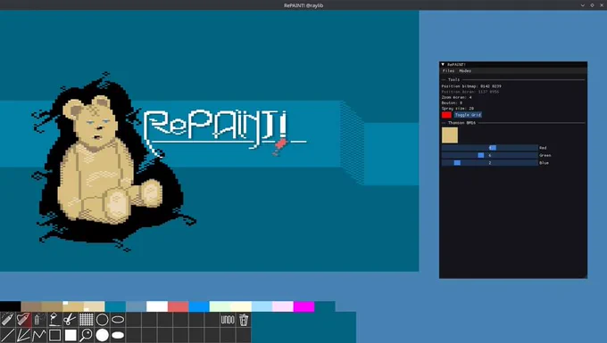Select the magnifier zoom tool

click(x=86, y=335)
